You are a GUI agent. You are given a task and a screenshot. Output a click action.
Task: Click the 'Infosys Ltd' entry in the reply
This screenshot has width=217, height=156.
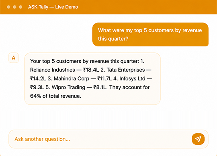132,79
